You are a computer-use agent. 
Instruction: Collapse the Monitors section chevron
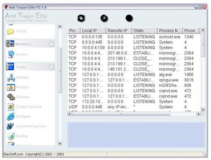pos(51,44)
